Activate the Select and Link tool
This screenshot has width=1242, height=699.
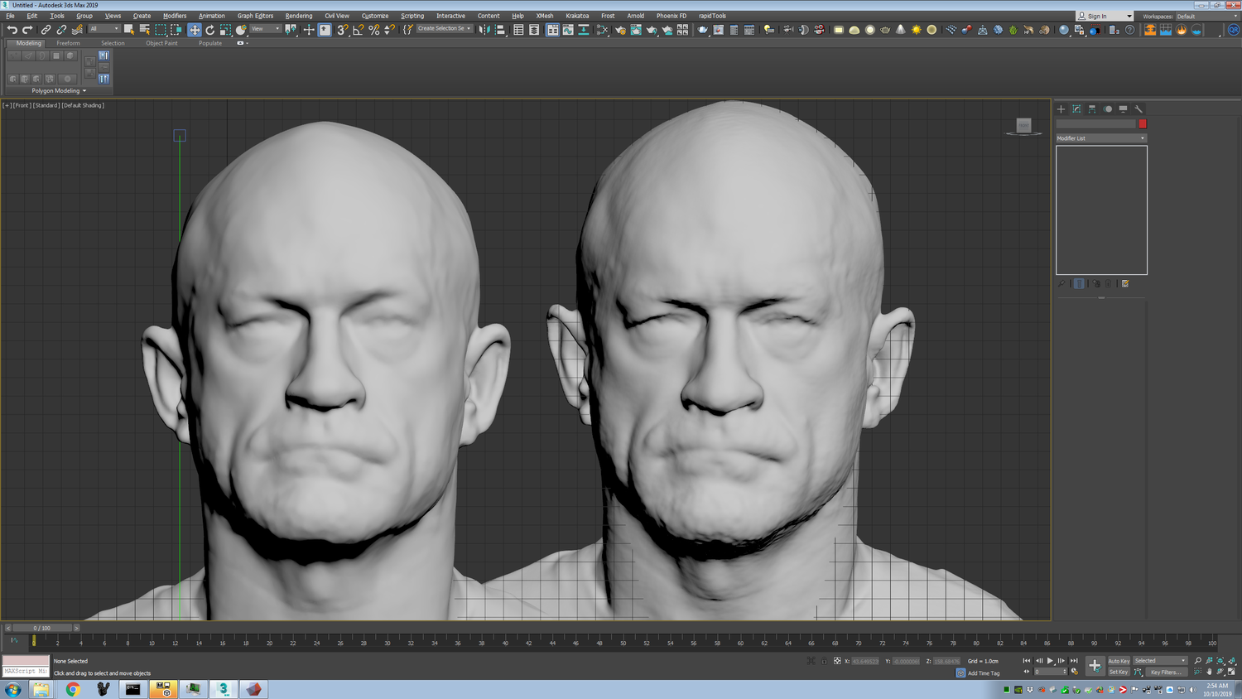coord(46,30)
